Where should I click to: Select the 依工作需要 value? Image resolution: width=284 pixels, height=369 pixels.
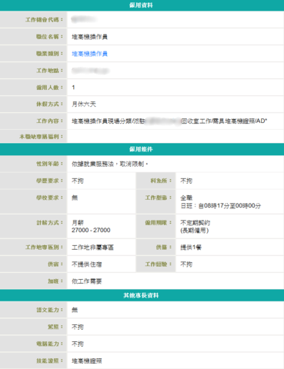(x=87, y=281)
